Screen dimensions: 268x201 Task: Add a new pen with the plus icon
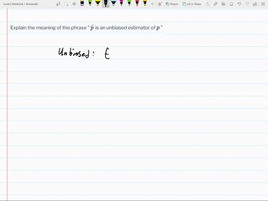point(152,4)
